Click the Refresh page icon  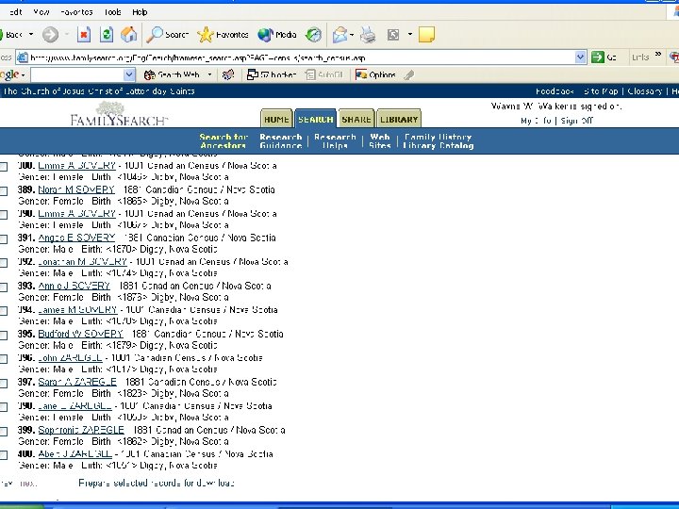click(107, 35)
